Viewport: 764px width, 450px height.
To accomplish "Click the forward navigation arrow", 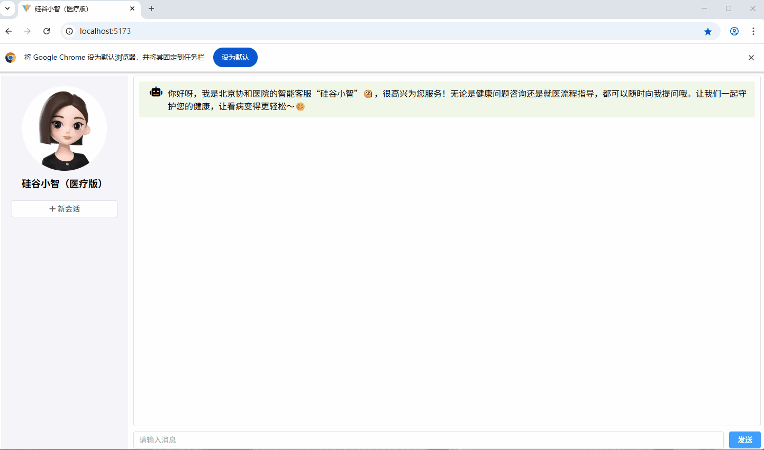I will click(x=28, y=31).
